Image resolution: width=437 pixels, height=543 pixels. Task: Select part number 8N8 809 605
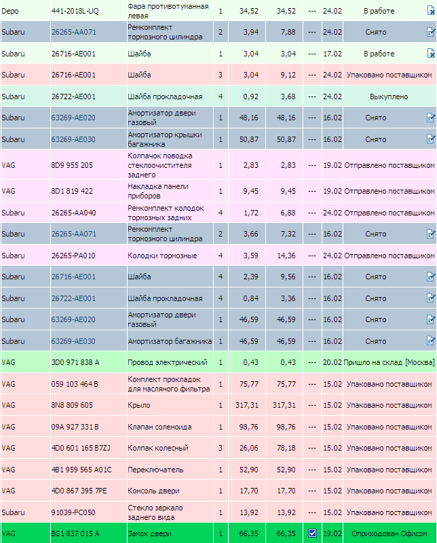click(72, 405)
